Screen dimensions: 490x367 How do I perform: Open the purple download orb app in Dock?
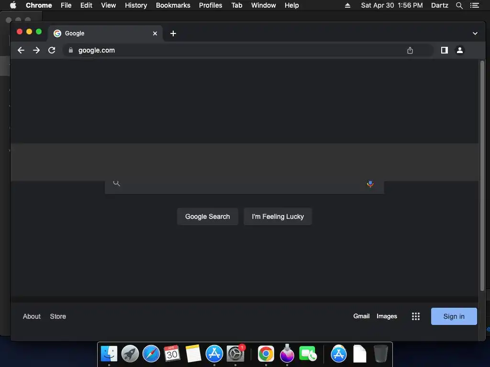pyautogui.click(x=287, y=353)
